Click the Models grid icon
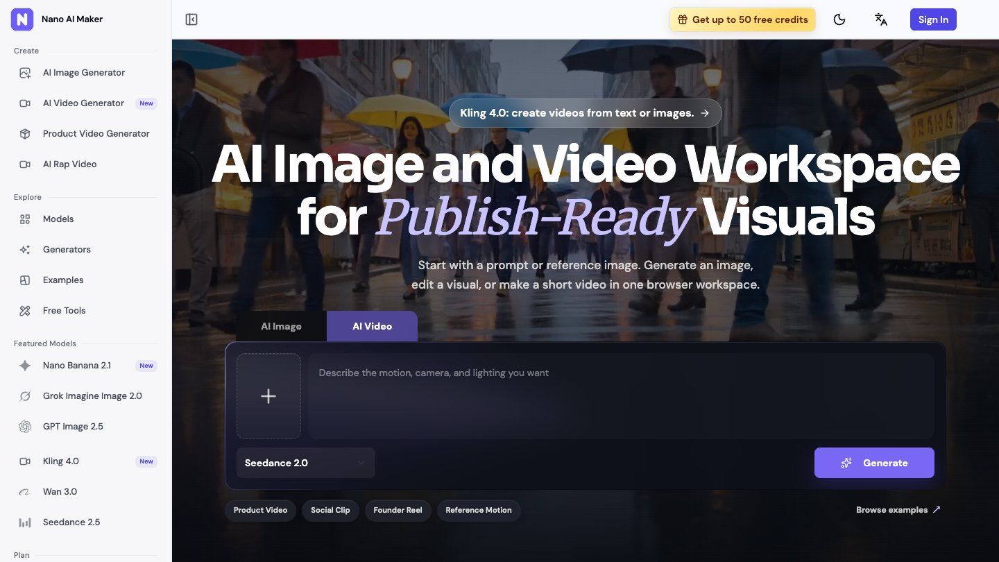This screenshot has height=562, width=999. (25, 219)
